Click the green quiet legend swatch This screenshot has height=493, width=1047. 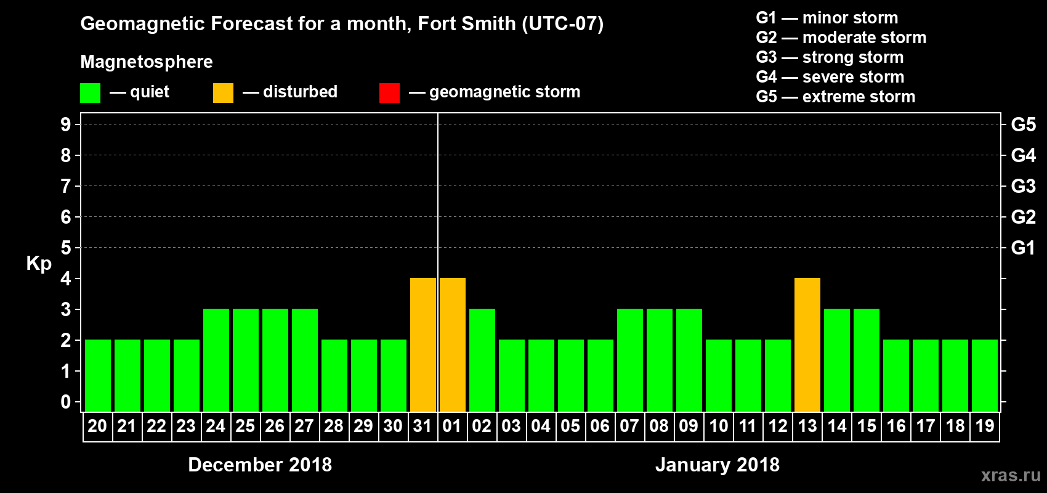(x=90, y=93)
